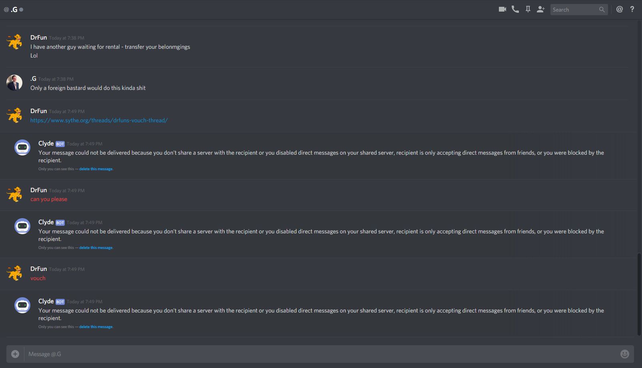Add friends to this DM

541,9
